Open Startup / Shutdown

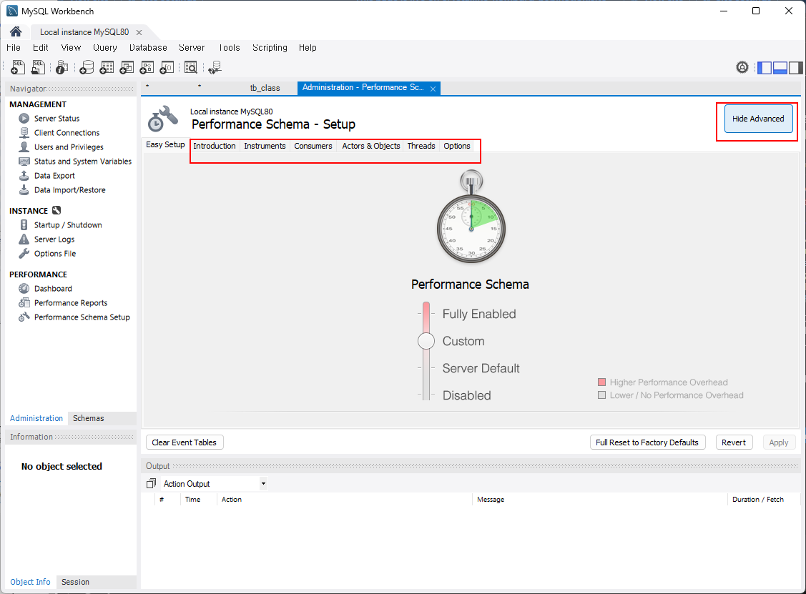click(68, 225)
